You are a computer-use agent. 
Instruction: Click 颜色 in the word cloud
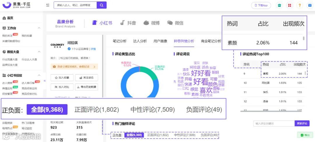tap(213, 84)
